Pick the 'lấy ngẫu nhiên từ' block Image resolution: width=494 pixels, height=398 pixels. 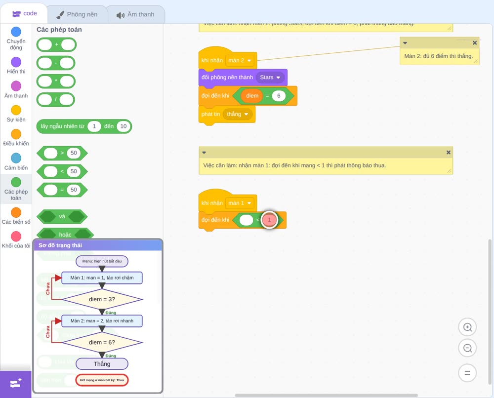coord(84,126)
